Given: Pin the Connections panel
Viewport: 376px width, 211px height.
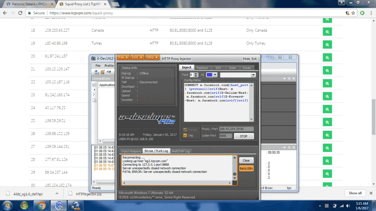Looking at the screenshot, I should 289,79.
